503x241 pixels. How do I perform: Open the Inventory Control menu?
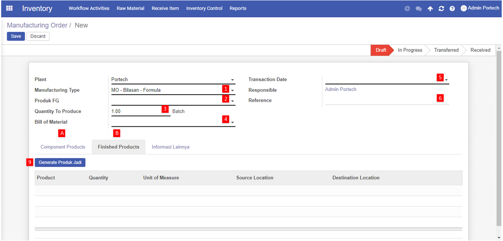point(204,8)
